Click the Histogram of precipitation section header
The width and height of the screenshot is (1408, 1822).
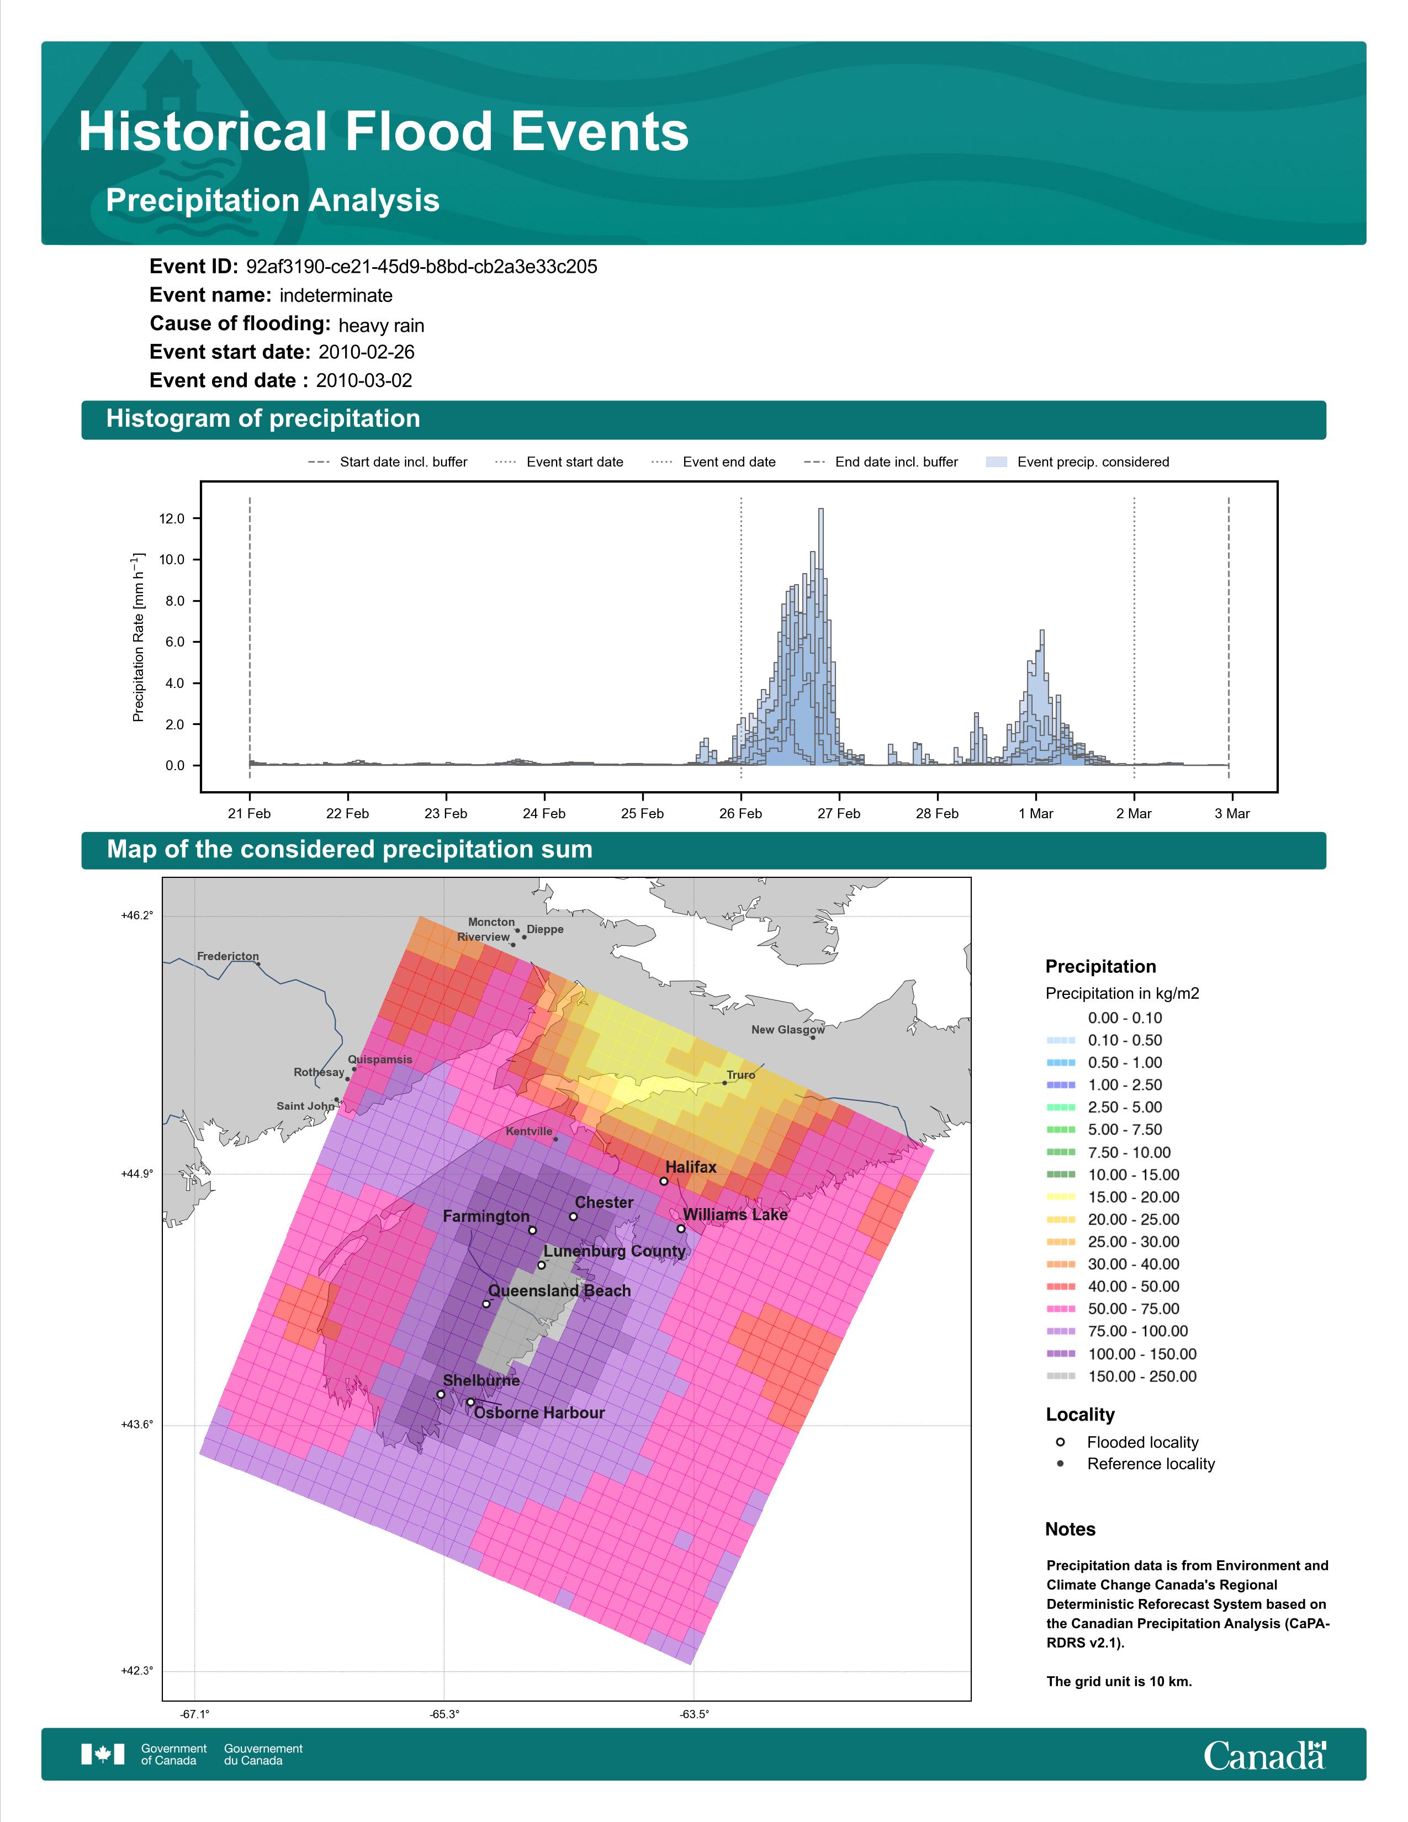click(x=703, y=419)
